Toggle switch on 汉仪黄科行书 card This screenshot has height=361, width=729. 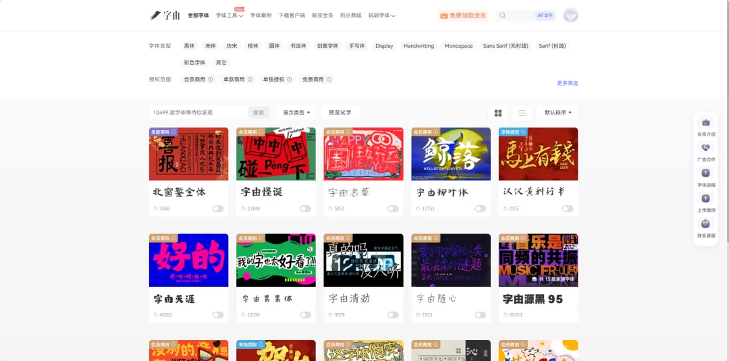[568, 209]
